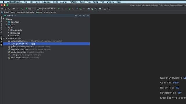Screen dimensions: 186x104
Task: Open the profiler icon in toolbar
Action: click(77, 9)
